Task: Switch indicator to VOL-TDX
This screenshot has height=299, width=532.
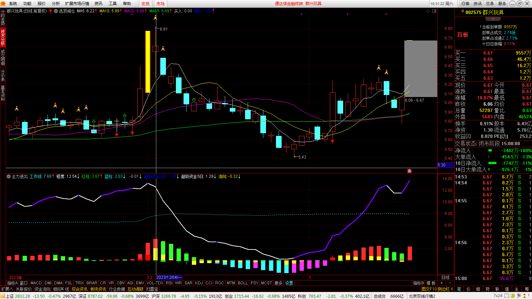Action: [155, 283]
